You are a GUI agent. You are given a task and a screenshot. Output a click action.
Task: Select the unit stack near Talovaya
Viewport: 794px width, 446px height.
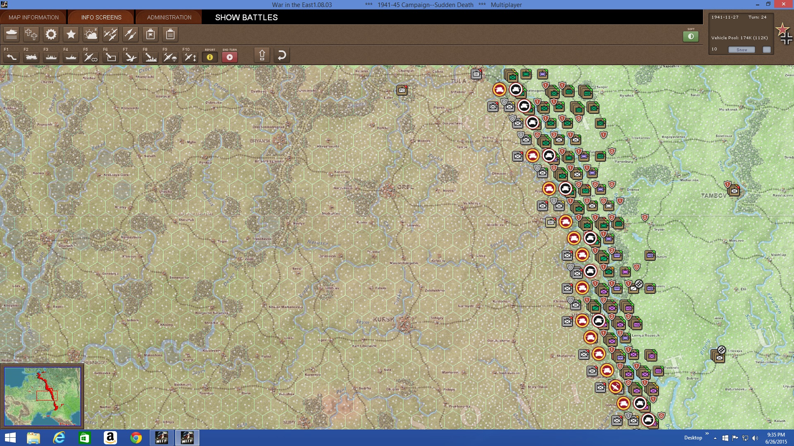click(719, 356)
